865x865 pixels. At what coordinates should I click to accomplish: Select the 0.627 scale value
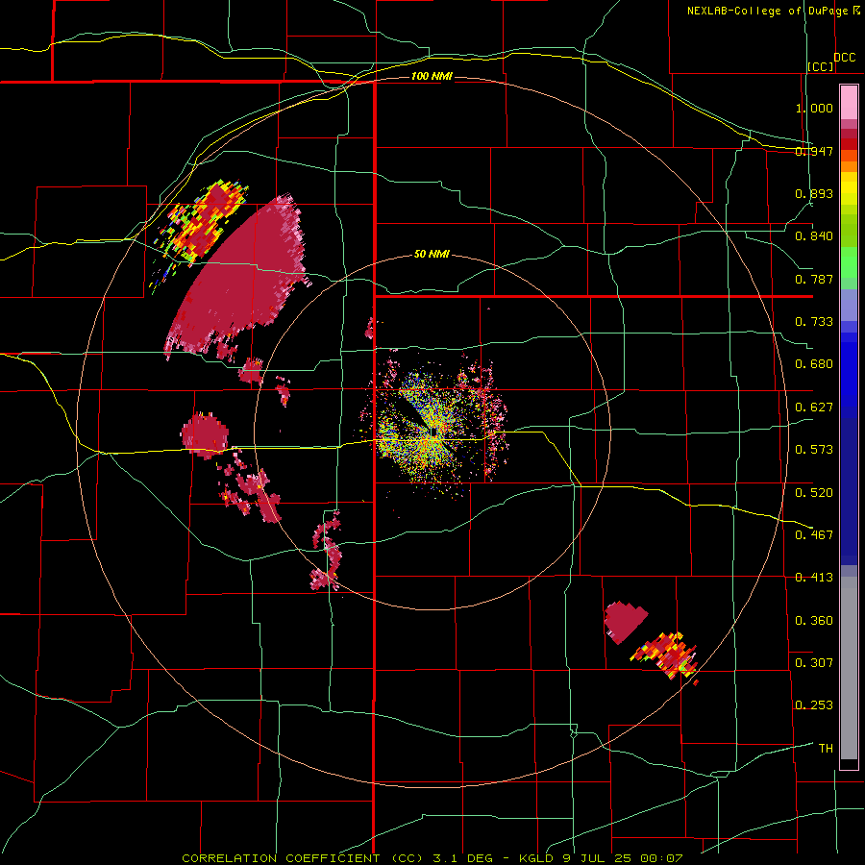click(x=814, y=408)
